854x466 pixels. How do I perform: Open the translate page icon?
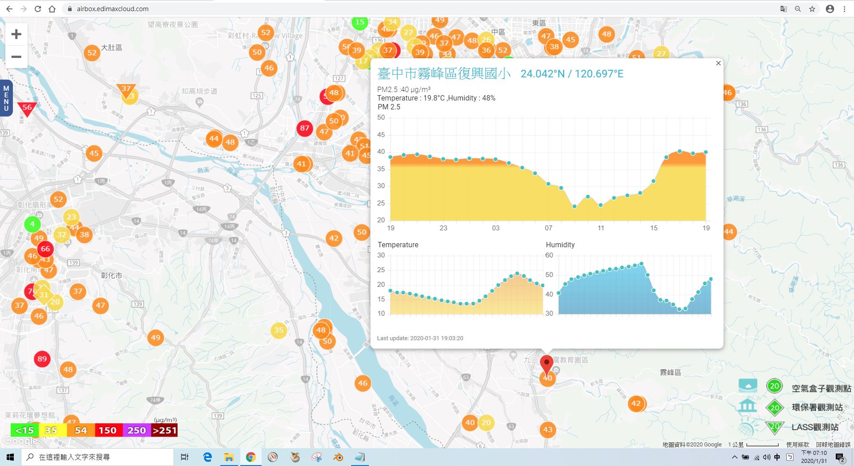[x=784, y=9]
